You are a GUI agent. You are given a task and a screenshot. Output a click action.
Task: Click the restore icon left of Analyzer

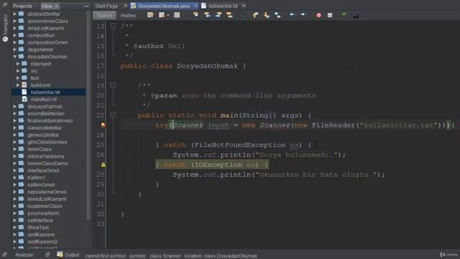pyautogui.click(x=5, y=255)
